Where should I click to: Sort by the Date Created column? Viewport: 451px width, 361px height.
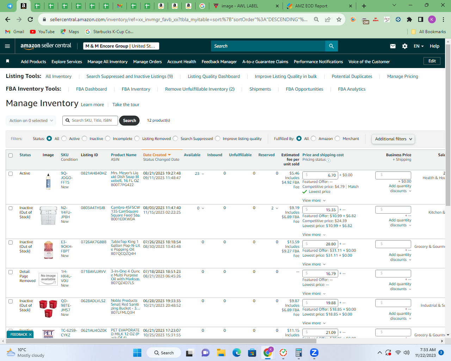click(x=157, y=155)
